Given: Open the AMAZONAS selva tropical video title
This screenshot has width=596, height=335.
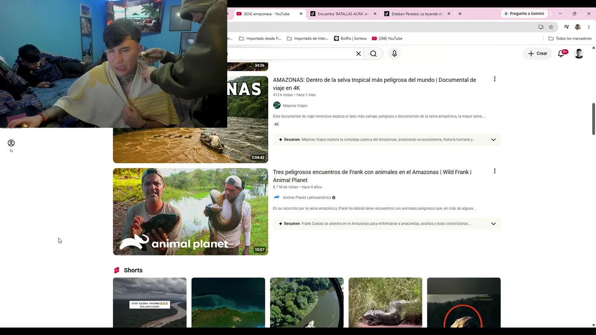Looking at the screenshot, I should point(374,84).
